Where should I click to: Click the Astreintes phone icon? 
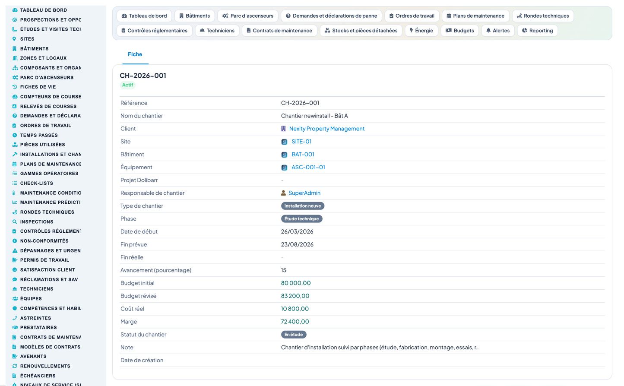tap(15, 318)
